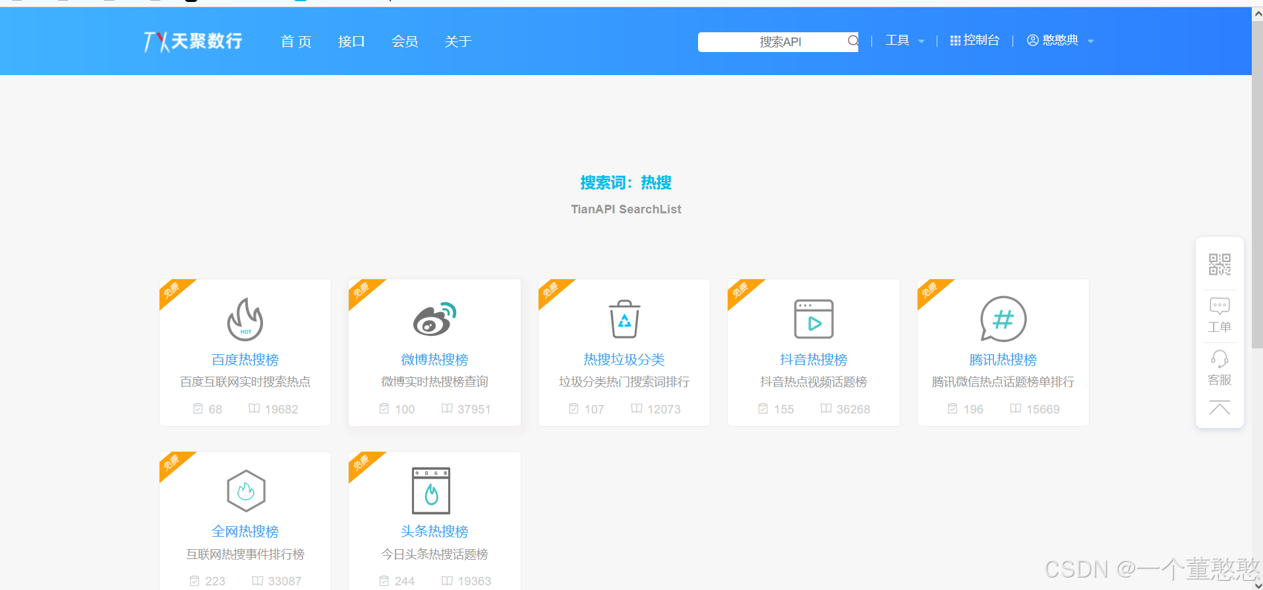Image resolution: width=1263 pixels, height=590 pixels.
Task: Click the search magnifier icon
Action: pyautogui.click(x=853, y=41)
